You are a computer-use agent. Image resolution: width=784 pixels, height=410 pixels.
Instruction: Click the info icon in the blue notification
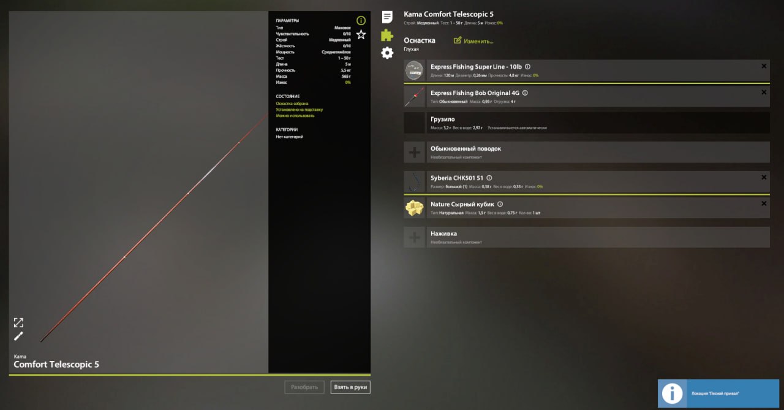click(x=672, y=393)
